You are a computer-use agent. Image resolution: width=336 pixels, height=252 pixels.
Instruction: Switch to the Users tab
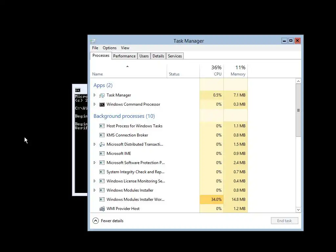pos(144,56)
